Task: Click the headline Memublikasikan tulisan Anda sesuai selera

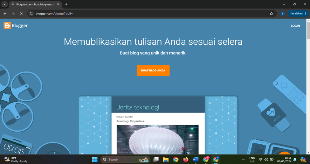Action: pyautogui.click(x=153, y=41)
